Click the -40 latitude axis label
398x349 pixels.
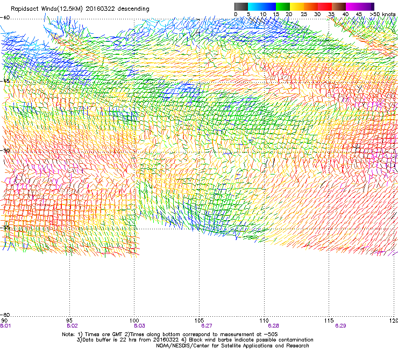click(5, 18)
